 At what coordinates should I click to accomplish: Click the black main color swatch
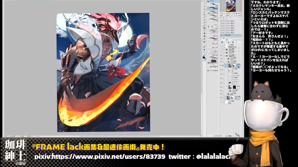[204, 58]
